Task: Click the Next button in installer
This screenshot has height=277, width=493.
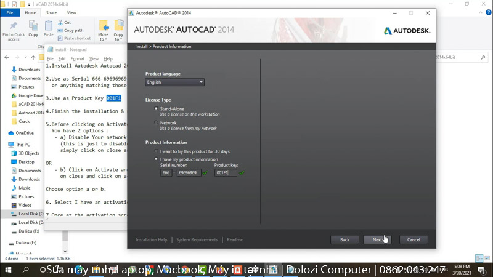Action: 376,239
